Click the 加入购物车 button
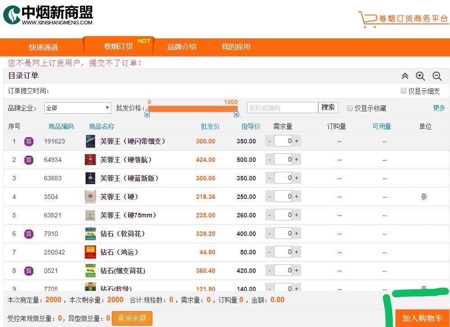 (x=422, y=318)
